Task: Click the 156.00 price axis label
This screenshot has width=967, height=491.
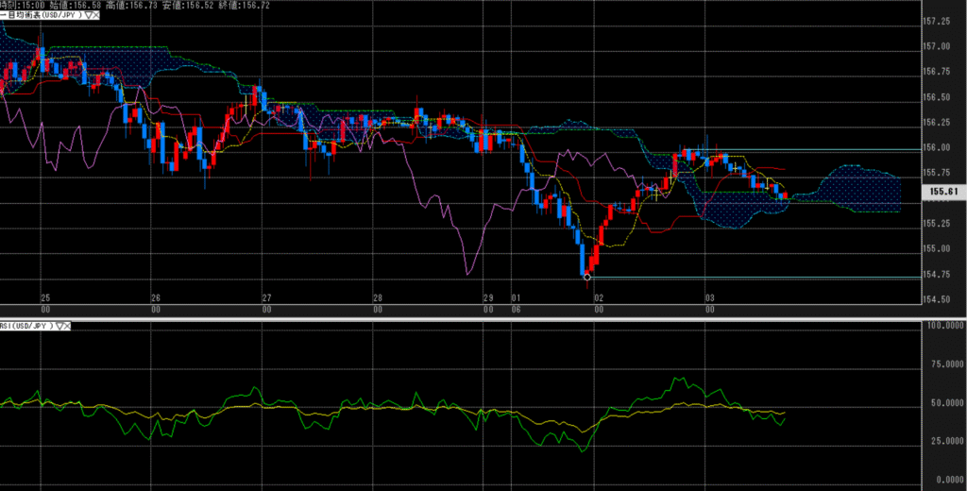Action: click(x=934, y=147)
